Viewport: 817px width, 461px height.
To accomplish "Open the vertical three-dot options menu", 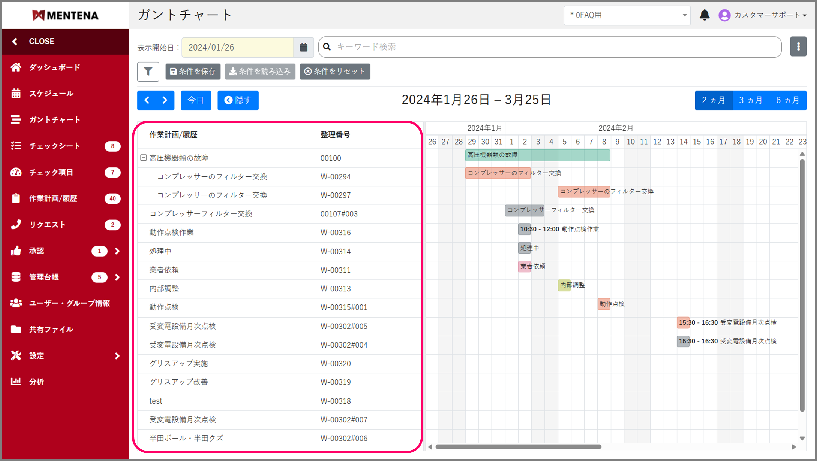I will click(x=798, y=46).
